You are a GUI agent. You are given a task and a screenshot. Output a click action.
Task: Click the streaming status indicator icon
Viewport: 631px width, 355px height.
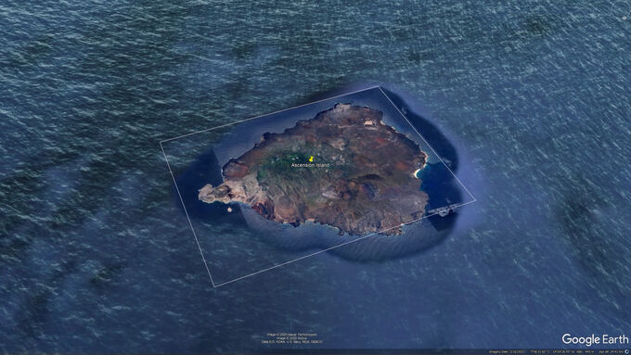(626, 352)
